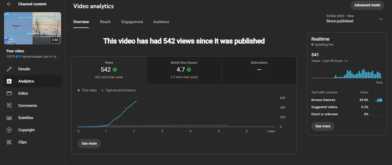The height and width of the screenshot is (165, 392).
Task: Switch to the Audience tab
Action: pyautogui.click(x=161, y=22)
